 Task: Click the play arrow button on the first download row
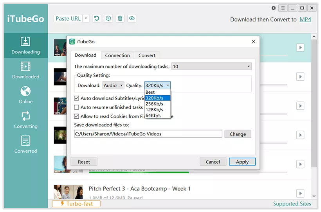[x=300, y=48]
